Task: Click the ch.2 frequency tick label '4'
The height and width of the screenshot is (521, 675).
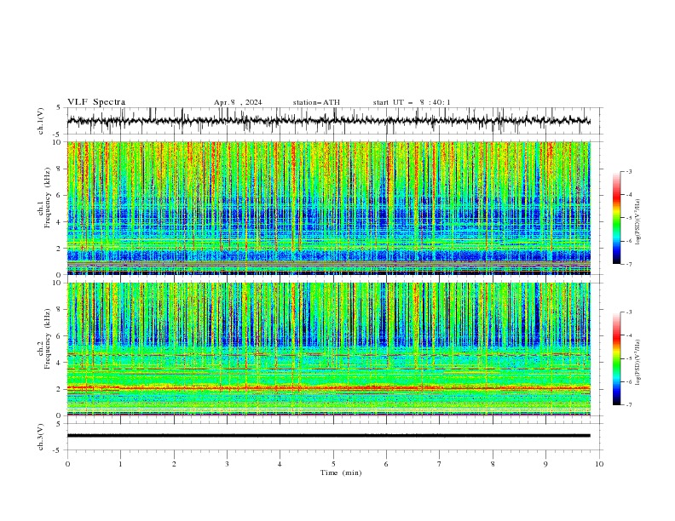Action: [x=61, y=363]
